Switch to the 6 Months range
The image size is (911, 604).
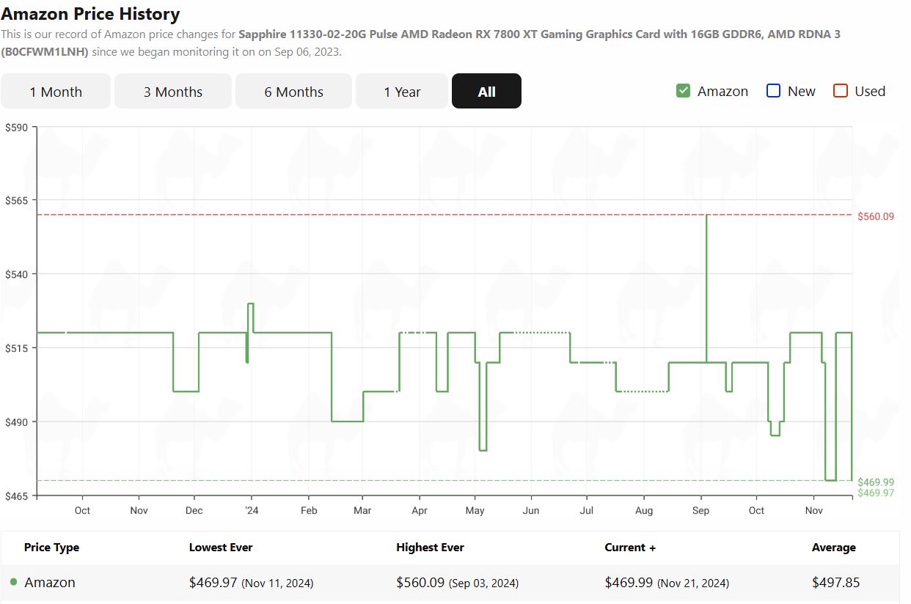click(293, 92)
